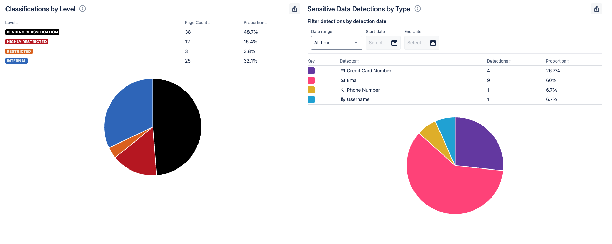Open the End date calendar icon

pyautogui.click(x=433, y=43)
